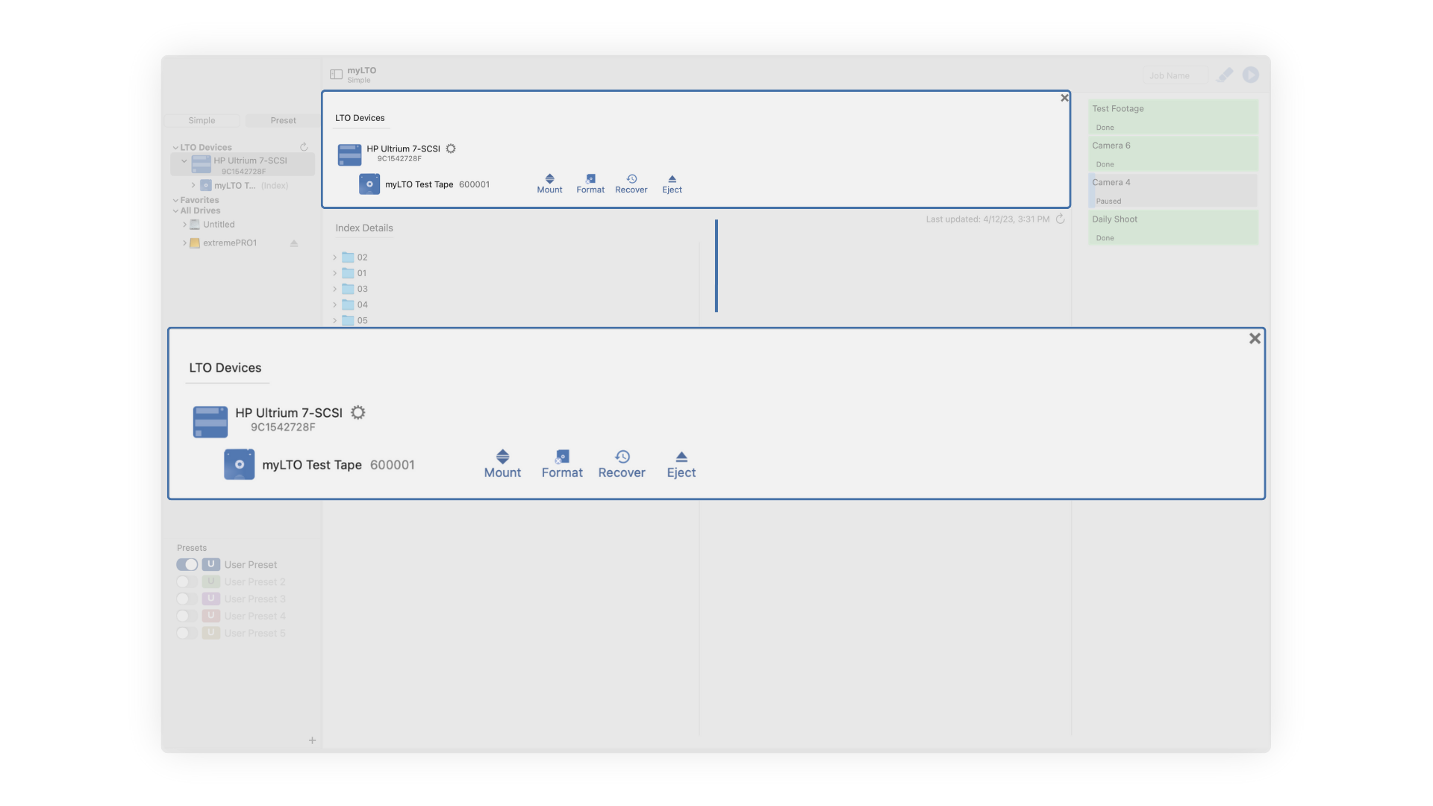
Task: Click the Mount icon in enlarged panel
Action: (502, 457)
